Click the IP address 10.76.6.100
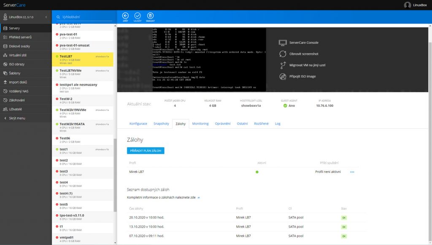Screen dimensions: 432x245 click(324, 106)
